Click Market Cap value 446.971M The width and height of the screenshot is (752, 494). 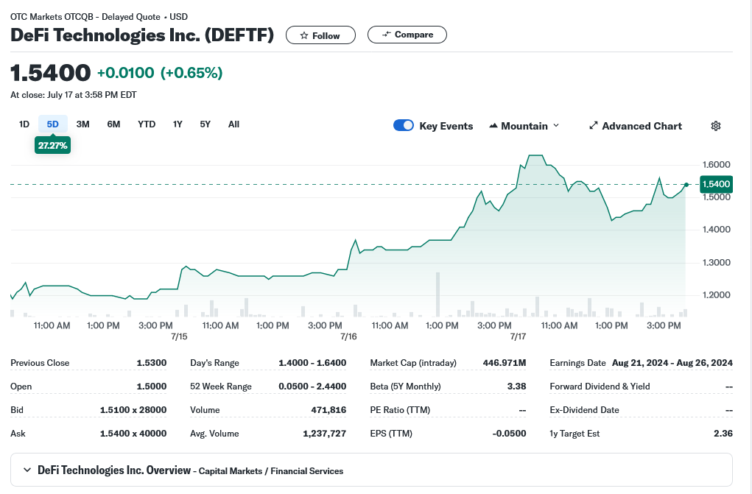click(504, 363)
